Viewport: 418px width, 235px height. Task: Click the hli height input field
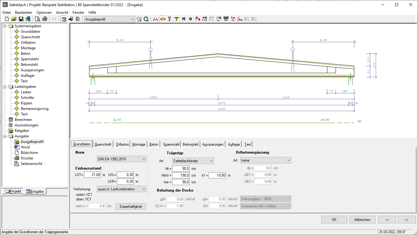coord(181,168)
